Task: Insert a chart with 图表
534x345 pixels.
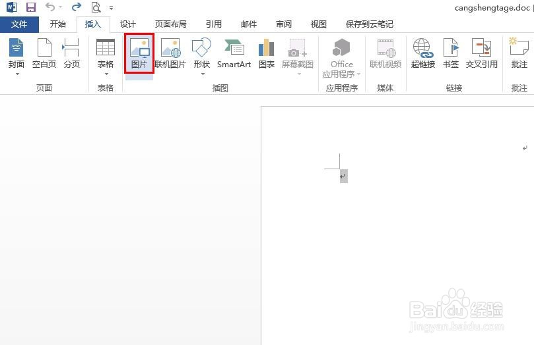Action: point(266,53)
